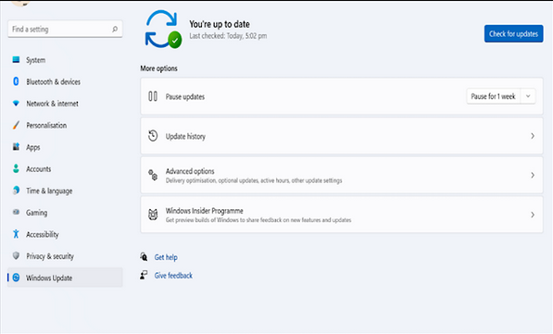Click the Pause updates icon
Screen dimensions: 553x334
coord(153,96)
